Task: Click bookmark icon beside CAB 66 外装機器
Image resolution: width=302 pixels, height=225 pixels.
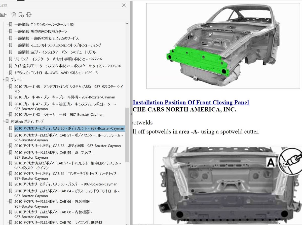Action: click(x=11, y=201)
